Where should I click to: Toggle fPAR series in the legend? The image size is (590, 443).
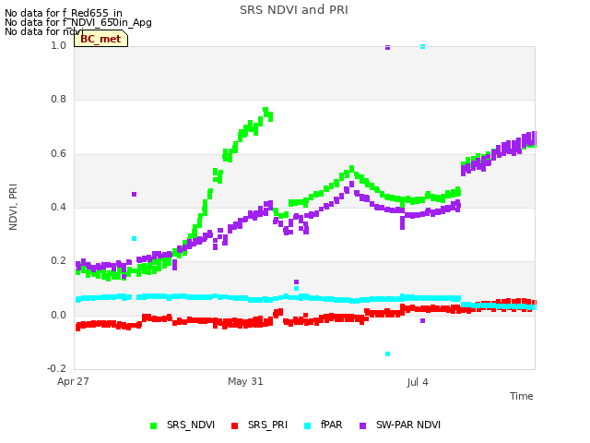coord(324,425)
